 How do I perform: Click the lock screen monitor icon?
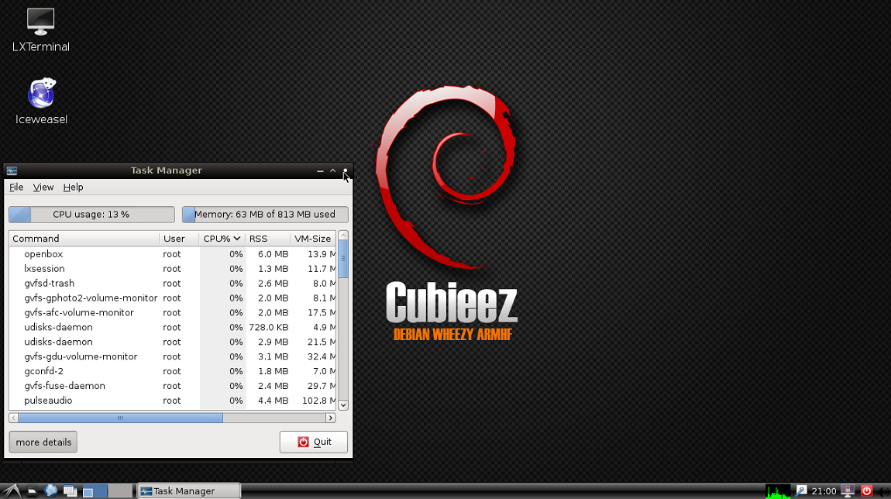pyautogui.click(x=848, y=491)
